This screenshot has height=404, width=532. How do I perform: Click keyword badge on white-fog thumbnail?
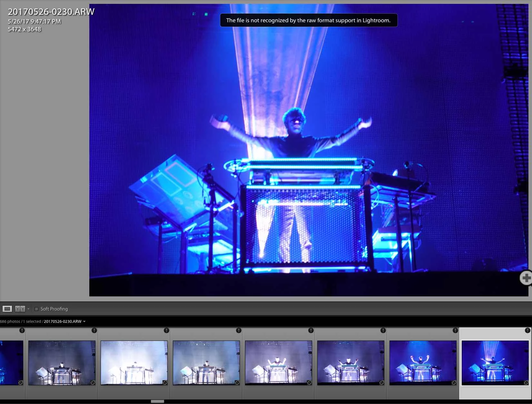165,383
